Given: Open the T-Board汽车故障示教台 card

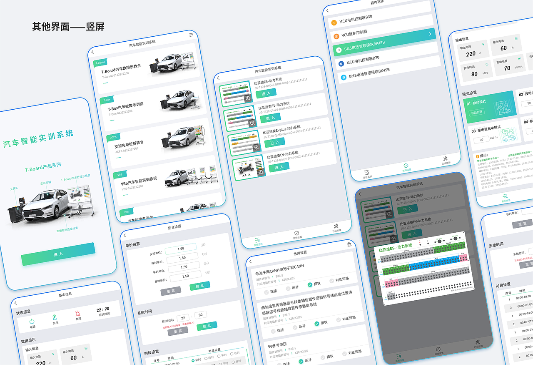Looking at the screenshot, I should pyautogui.click(x=146, y=68).
